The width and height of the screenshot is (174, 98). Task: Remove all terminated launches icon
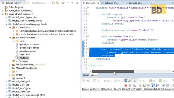tap(134, 85)
